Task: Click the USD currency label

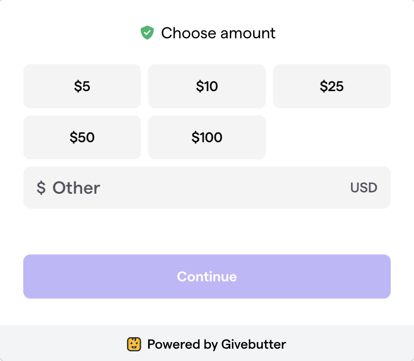Action: pyautogui.click(x=363, y=188)
